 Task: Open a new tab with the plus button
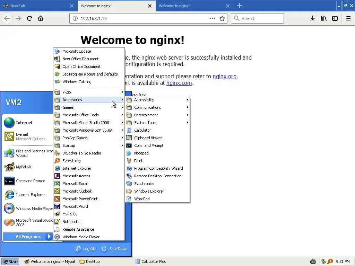coord(240,6)
